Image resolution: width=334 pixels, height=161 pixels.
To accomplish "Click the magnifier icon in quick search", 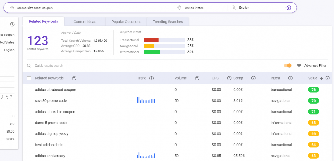I will click(29, 66).
